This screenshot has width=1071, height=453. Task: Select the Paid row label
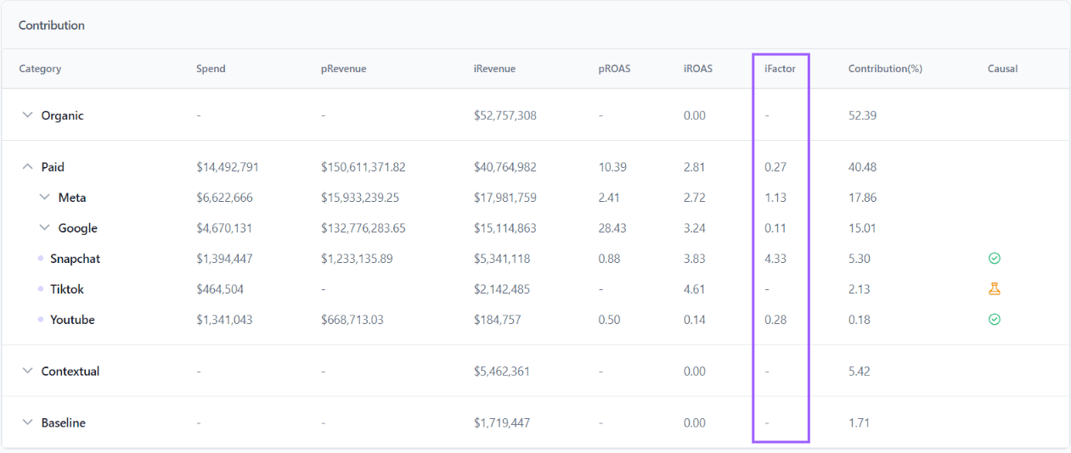53,167
